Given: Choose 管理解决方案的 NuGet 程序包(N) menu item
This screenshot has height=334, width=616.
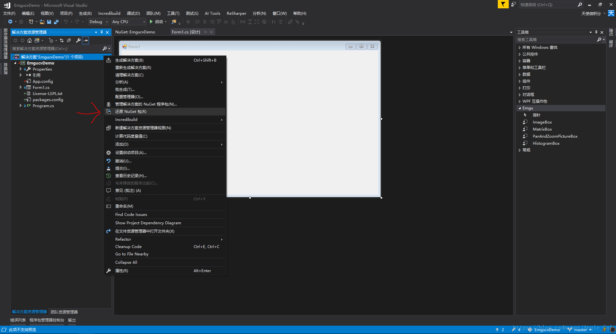Looking at the screenshot, I should [x=165, y=104].
